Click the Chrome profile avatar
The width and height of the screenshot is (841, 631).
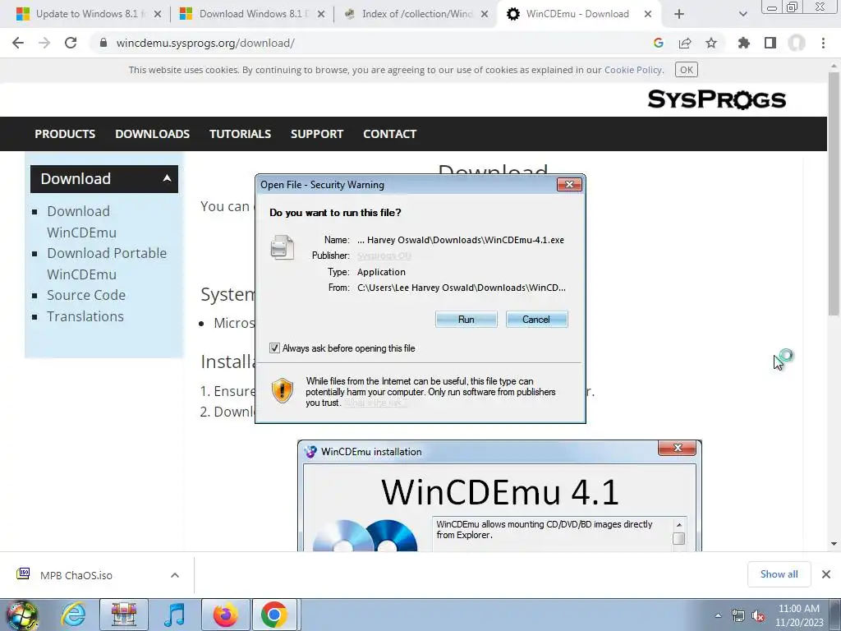pyautogui.click(x=797, y=43)
